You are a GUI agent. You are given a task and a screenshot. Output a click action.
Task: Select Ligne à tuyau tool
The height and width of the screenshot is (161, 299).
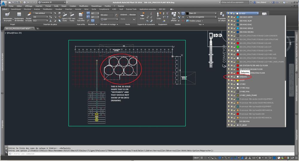(65, 17)
